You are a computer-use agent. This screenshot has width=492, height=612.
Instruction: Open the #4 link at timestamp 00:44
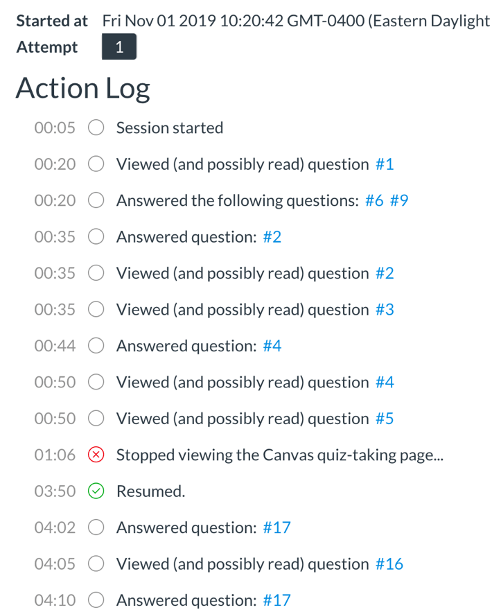tap(272, 345)
